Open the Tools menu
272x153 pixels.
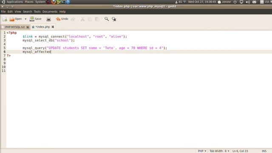(x=37, y=11)
